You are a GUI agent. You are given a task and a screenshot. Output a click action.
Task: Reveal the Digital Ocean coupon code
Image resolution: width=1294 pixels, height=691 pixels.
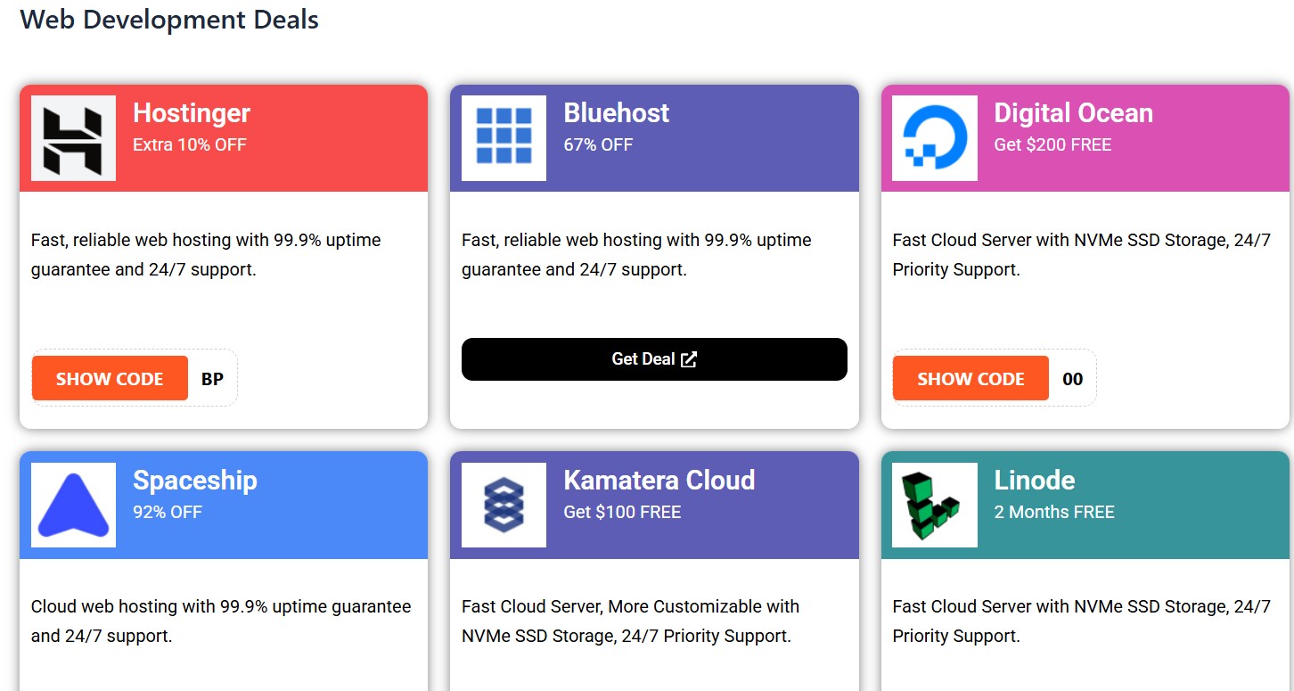click(x=970, y=379)
